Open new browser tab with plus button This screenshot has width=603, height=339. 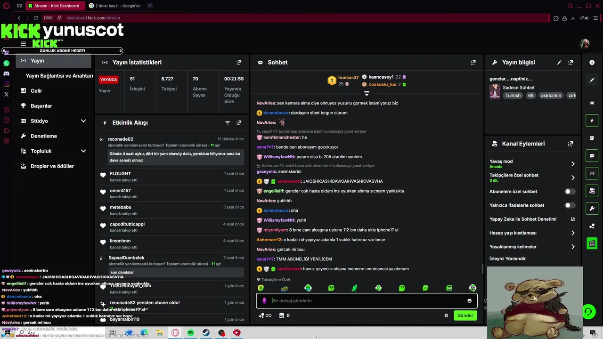pos(150,6)
